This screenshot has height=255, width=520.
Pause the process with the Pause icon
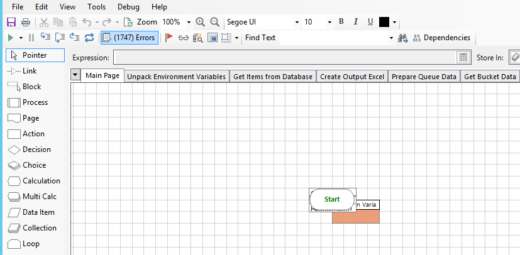pos(31,38)
